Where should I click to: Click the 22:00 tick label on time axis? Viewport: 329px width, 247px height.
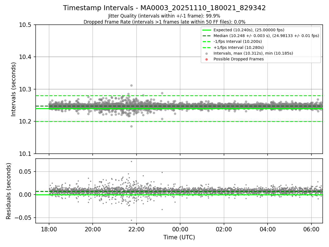[136, 229]
